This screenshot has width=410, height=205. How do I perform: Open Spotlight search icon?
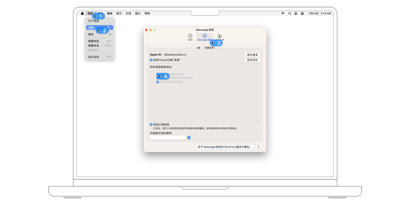pyautogui.click(x=290, y=13)
